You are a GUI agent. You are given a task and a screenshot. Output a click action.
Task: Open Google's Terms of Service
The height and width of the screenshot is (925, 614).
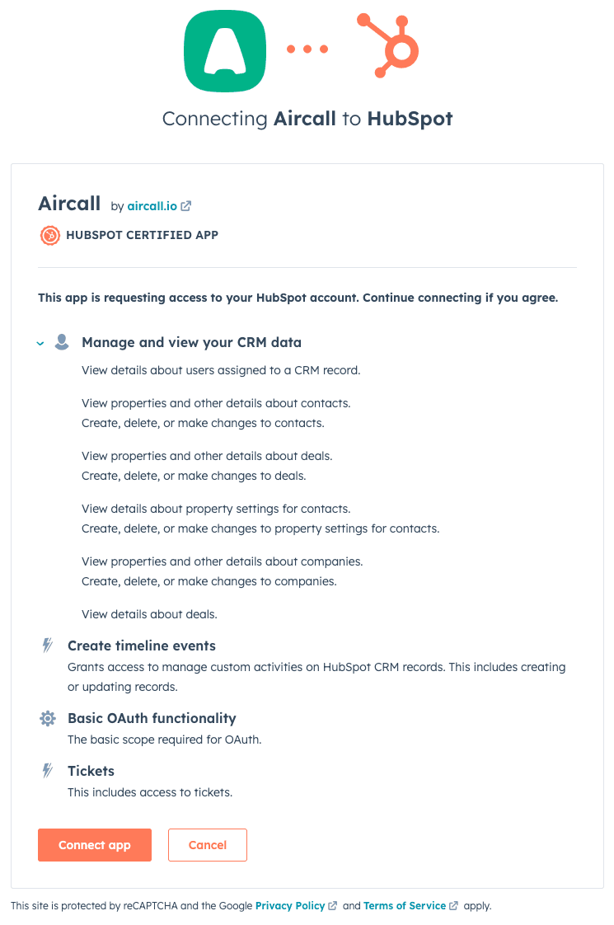click(404, 905)
